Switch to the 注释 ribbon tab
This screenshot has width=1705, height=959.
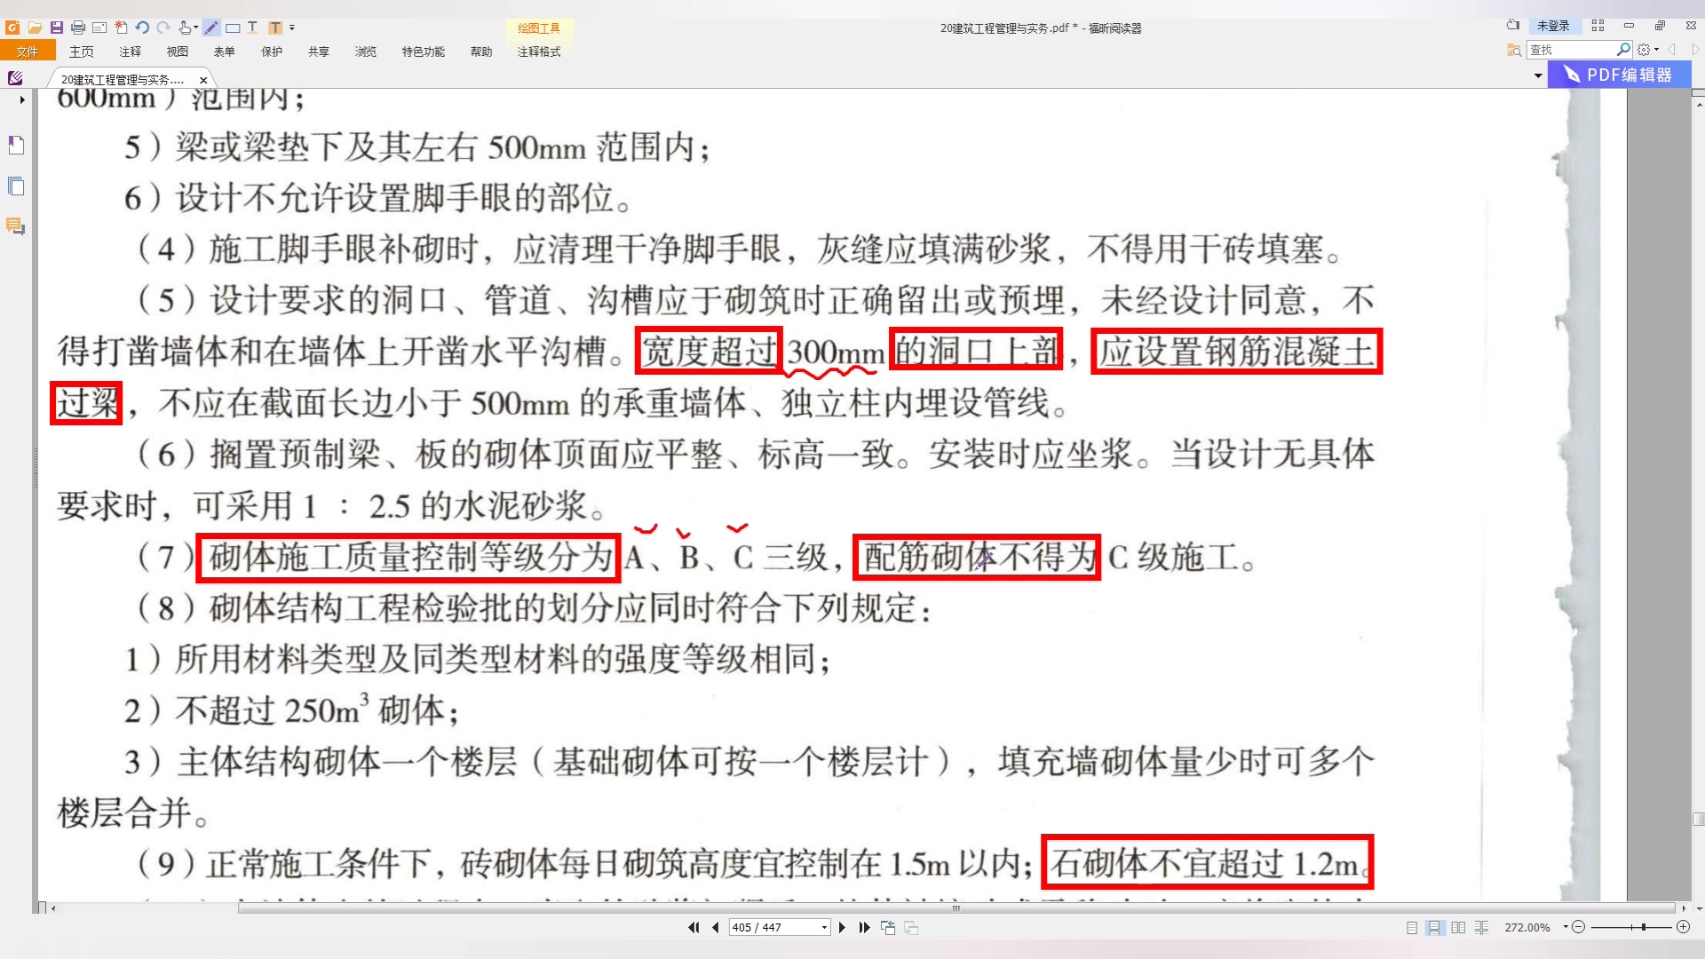130,52
